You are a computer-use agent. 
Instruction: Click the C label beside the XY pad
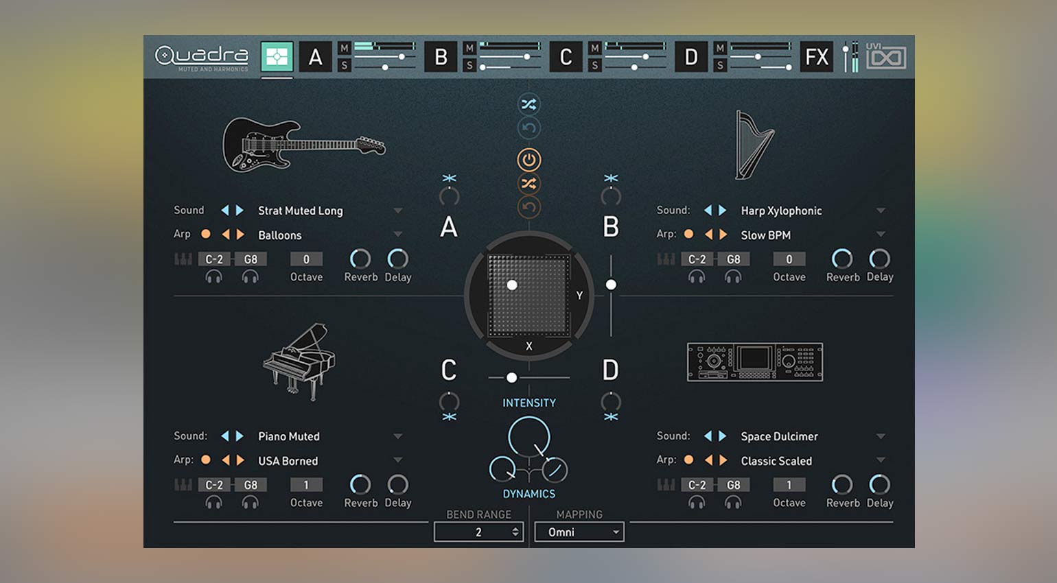[449, 370]
